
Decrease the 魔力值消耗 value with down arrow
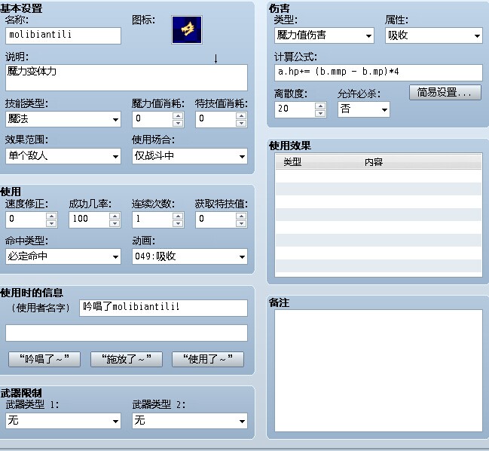[x=178, y=123]
